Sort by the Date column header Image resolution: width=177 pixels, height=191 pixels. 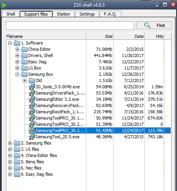(x=129, y=36)
